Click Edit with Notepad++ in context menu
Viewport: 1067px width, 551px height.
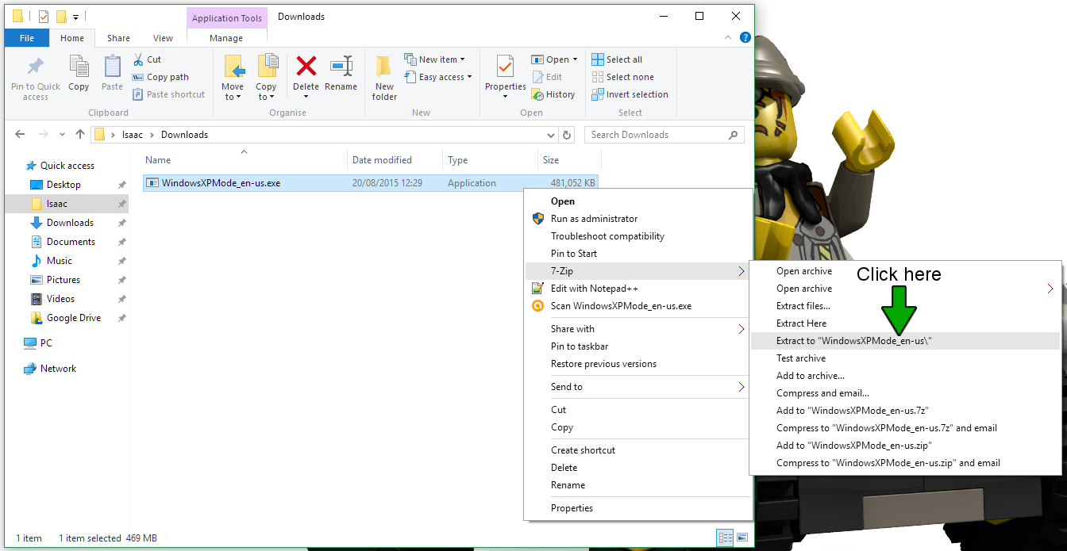638,289
